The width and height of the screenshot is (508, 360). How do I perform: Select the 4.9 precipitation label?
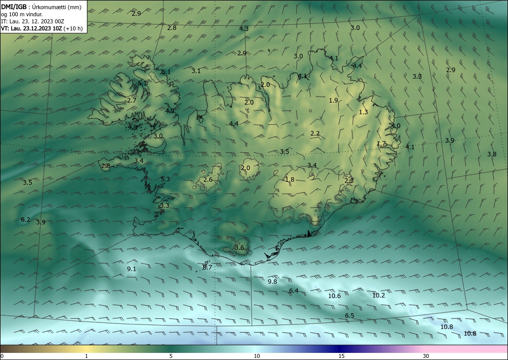170,111
